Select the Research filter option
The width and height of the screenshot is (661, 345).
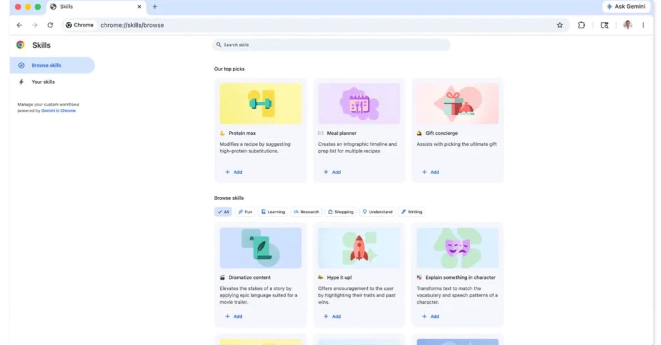click(x=306, y=211)
